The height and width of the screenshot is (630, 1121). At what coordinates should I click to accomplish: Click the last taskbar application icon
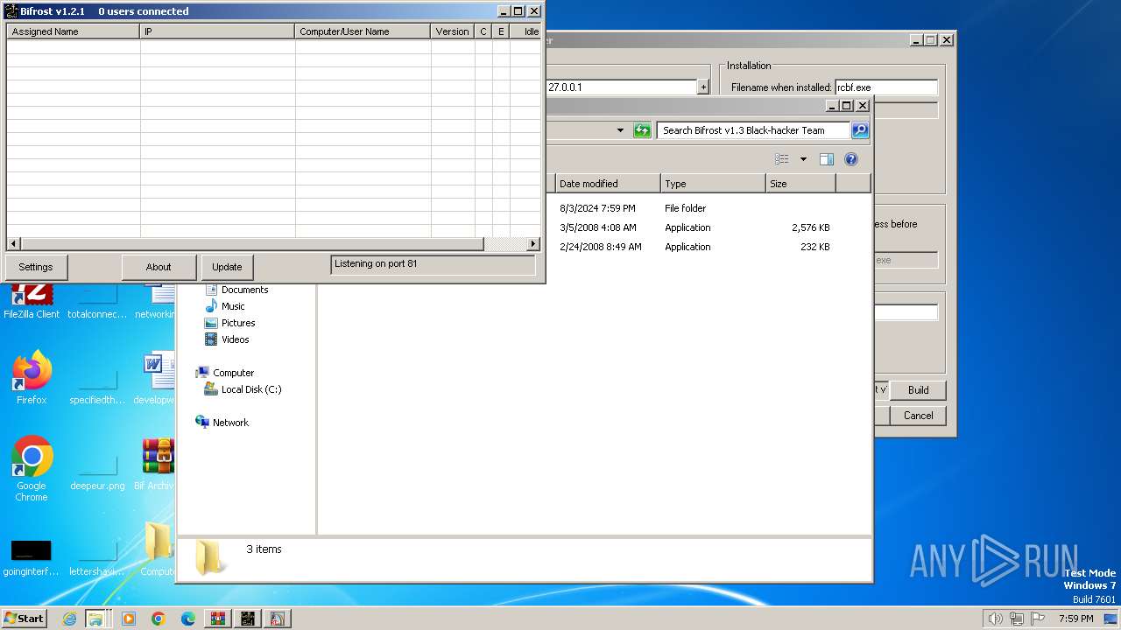tap(278, 619)
